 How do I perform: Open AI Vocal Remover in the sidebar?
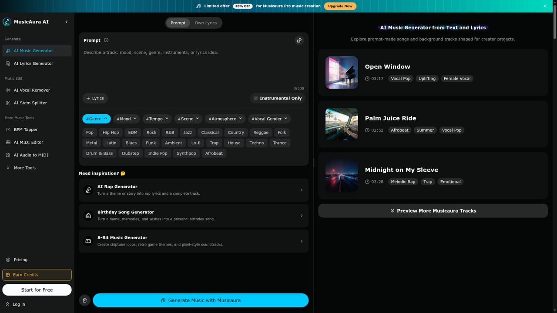[x=37, y=90]
